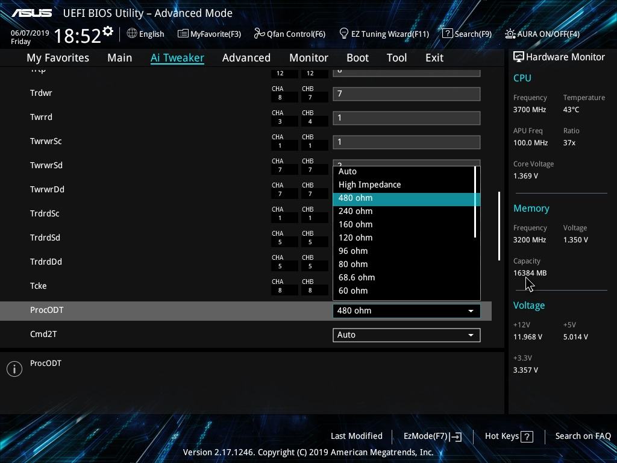Click the 11.968 V reading
Image resolution: width=617 pixels, height=463 pixels.
click(528, 337)
